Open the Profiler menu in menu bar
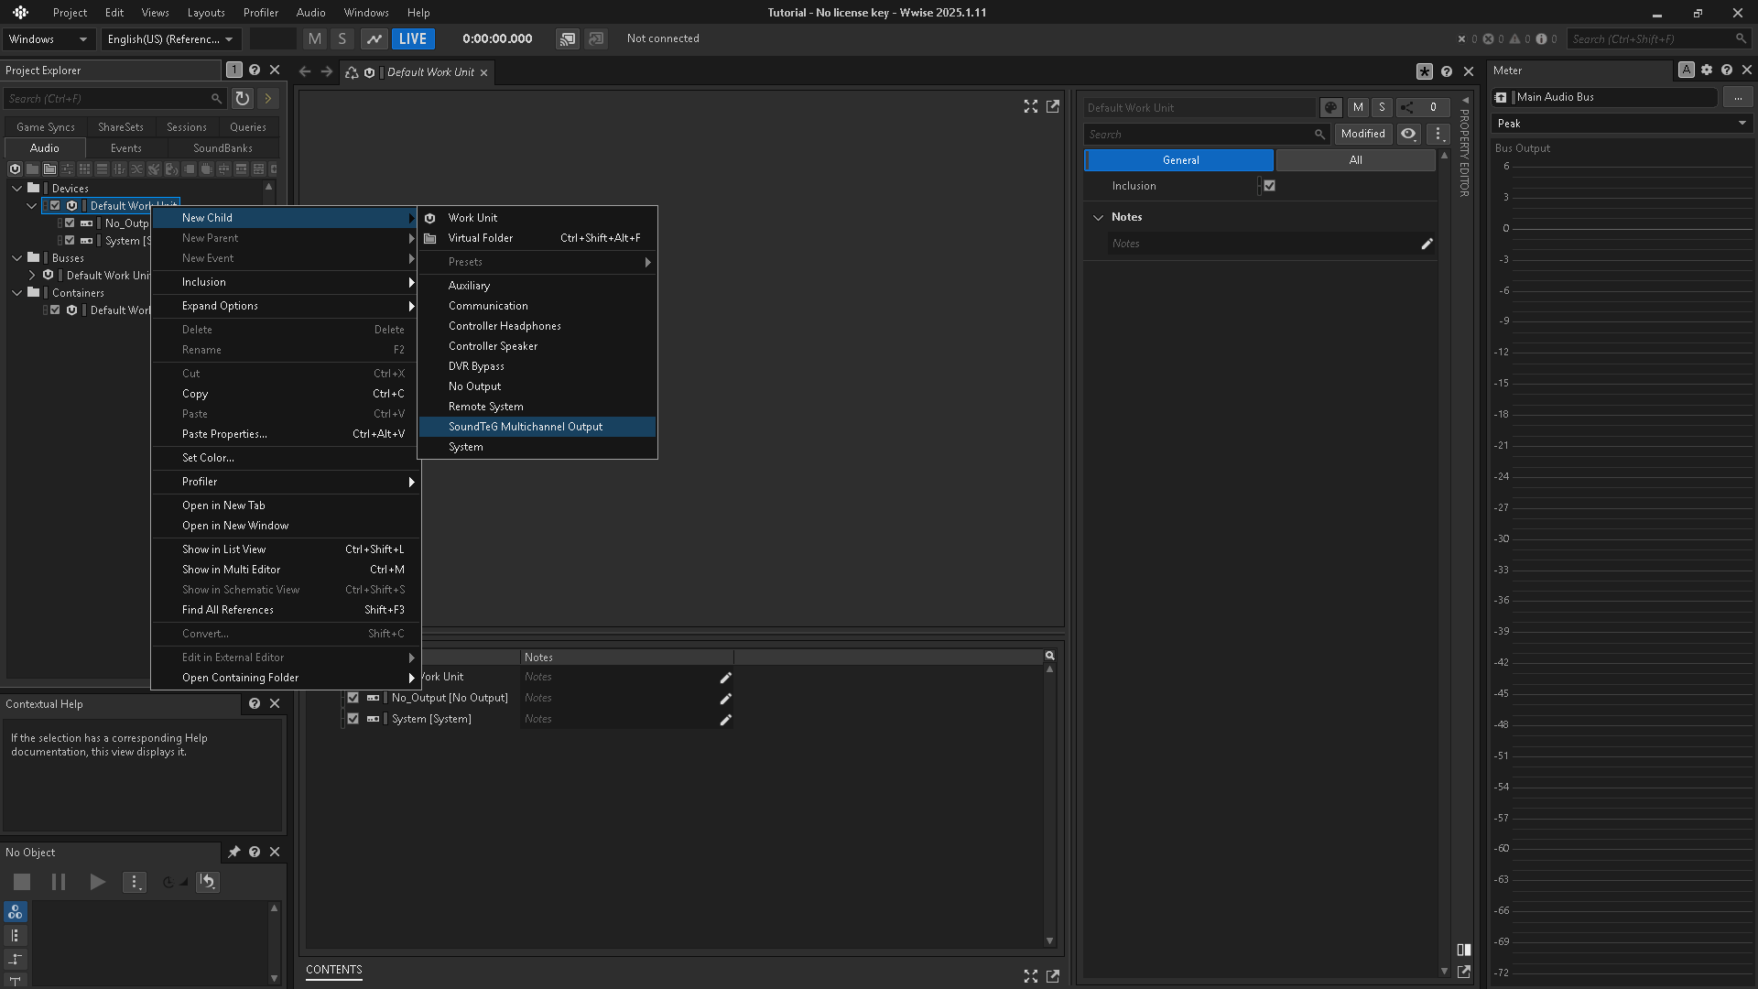The image size is (1758, 989). point(261,12)
